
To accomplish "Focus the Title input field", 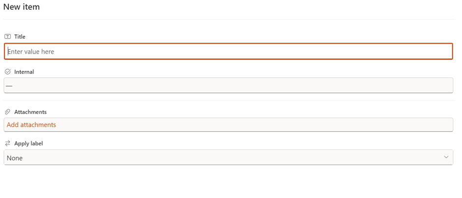I will [x=229, y=52].
